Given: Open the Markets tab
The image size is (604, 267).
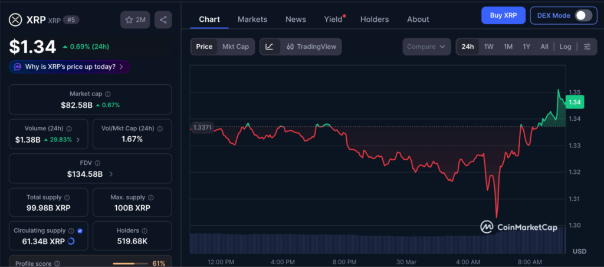Looking at the screenshot, I should point(252,19).
